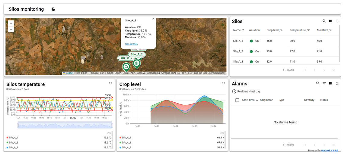344x155 pixels.
Task: Close the Silo_A_3 popup
Action: (153, 19)
